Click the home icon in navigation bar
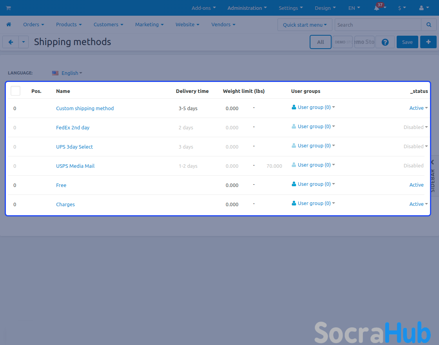Image resolution: width=439 pixels, height=345 pixels. coord(9,24)
